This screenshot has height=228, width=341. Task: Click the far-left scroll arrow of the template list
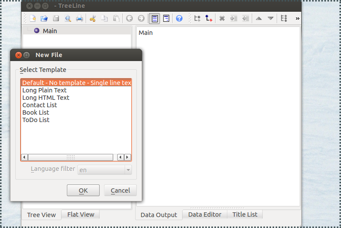click(x=24, y=157)
